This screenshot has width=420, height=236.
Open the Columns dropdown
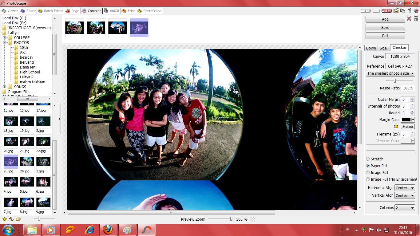point(405,208)
